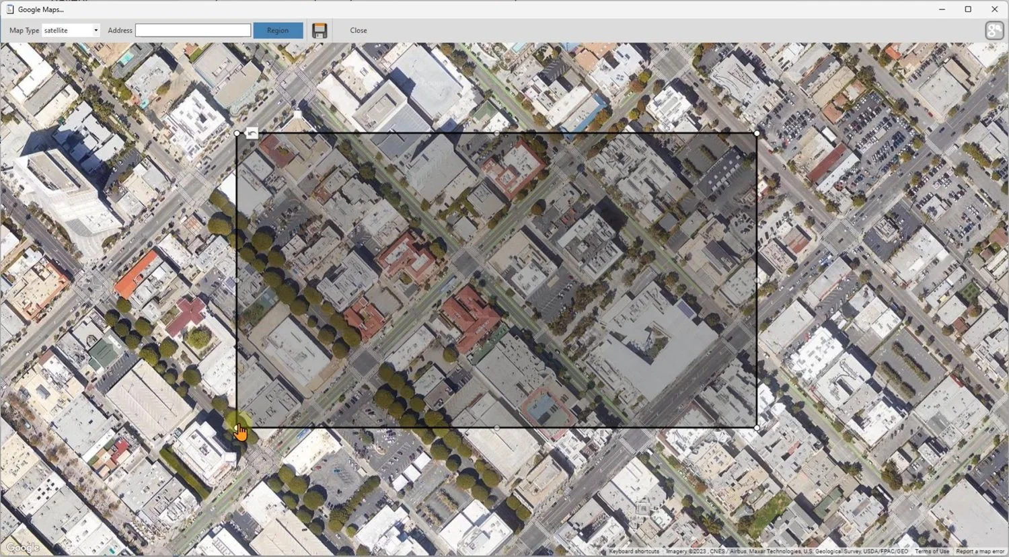
Task: Click the account icon at toolbar's right end
Action: 994,30
